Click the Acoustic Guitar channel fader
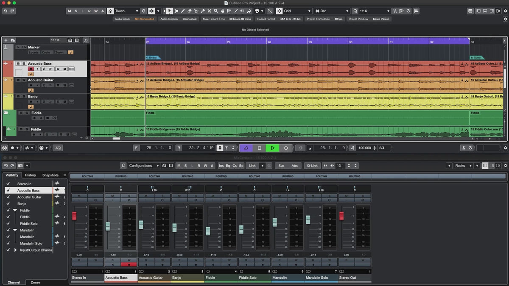The width and height of the screenshot is (509, 286). [141, 225]
